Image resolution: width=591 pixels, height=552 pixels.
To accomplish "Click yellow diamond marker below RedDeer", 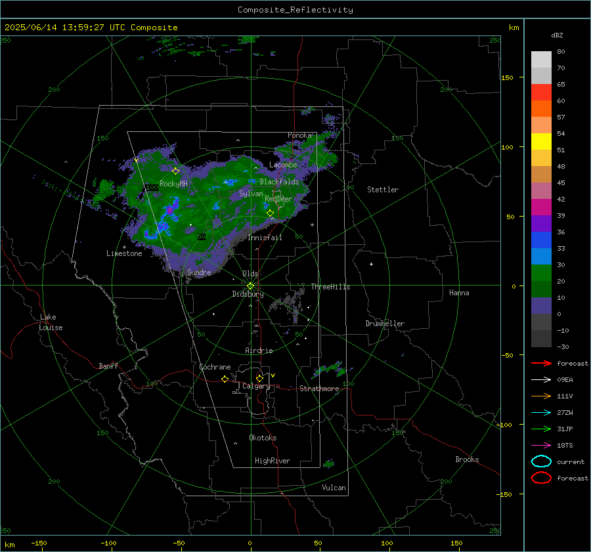I will click(x=270, y=213).
